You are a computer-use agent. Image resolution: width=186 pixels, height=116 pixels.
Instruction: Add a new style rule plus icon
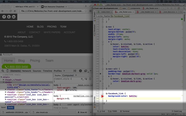pyautogui.click(x=82, y=79)
